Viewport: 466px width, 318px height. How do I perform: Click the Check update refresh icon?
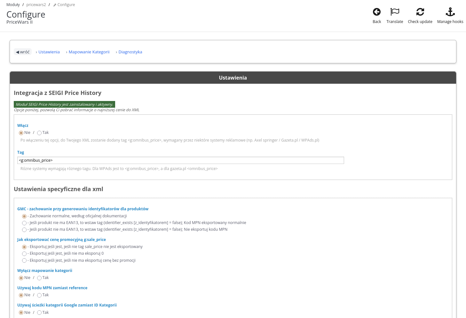point(420,12)
